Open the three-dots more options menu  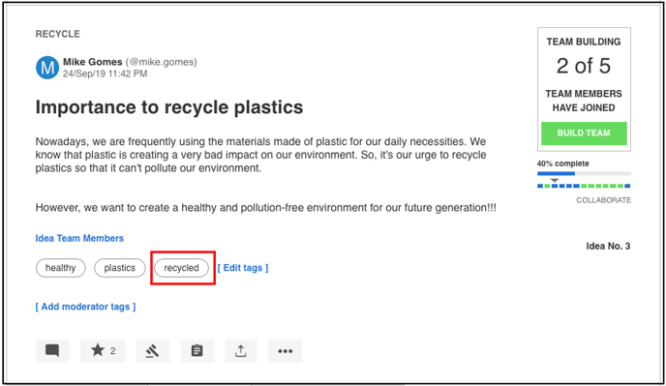(x=285, y=351)
